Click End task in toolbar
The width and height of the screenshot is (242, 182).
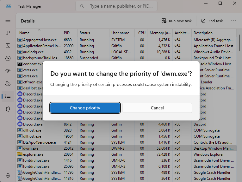click(212, 21)
